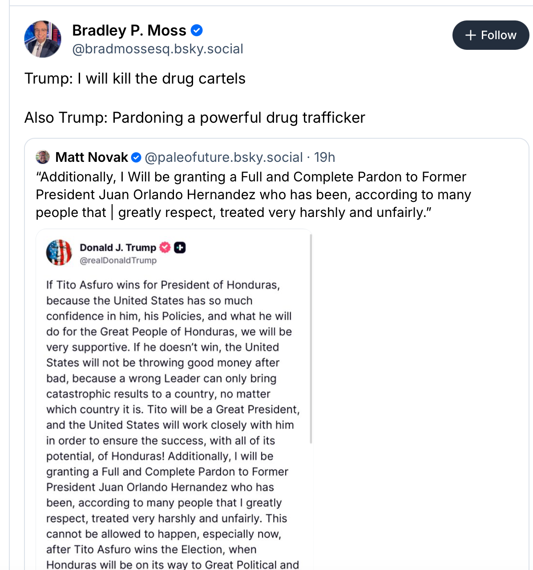Click blue verified badge beside Bradley P. Moss
The width and height of the screenshot is (533, 570).
(197, 30)
